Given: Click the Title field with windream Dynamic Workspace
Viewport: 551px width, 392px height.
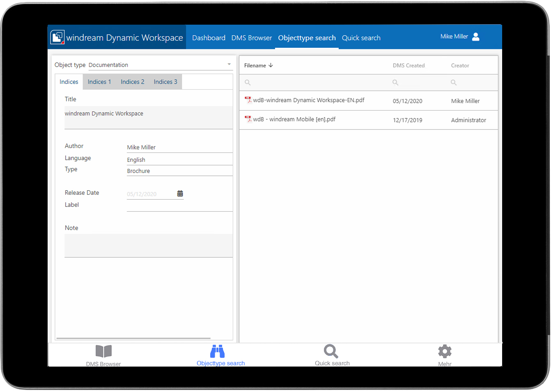Looking at the screenshot, I should 149,118.
